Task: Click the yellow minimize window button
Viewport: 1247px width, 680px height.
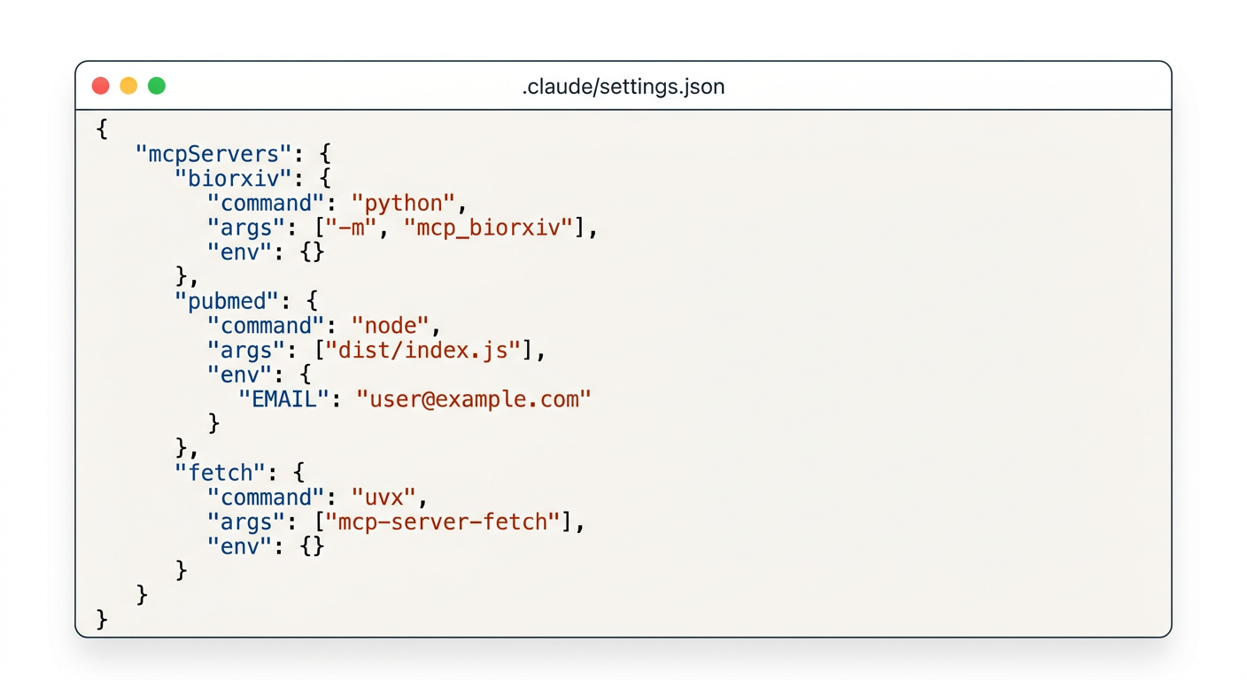Action: pyautogui.click(x=128, y=86)
